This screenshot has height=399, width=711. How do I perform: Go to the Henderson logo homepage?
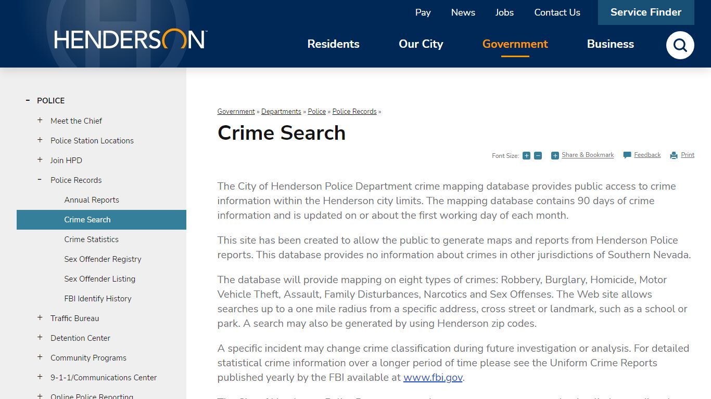coord(131,39)
